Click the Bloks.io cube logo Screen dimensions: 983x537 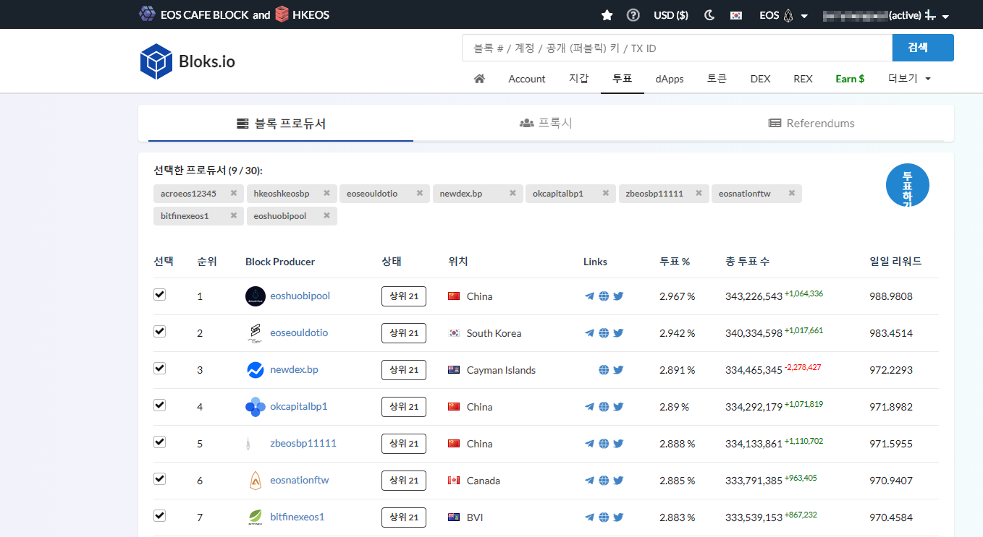pos(156,61)
